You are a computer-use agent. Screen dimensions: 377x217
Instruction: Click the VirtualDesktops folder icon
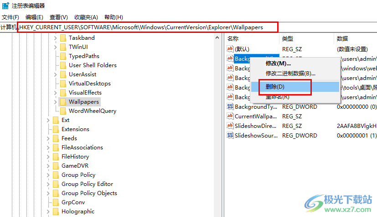click(63, 84)
